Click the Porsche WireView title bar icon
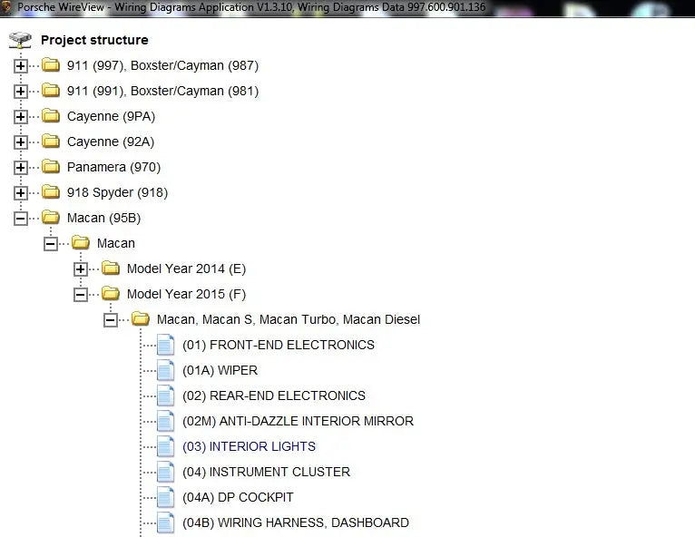Viewport: 695px width, 537px height. (x=7, y=8)
